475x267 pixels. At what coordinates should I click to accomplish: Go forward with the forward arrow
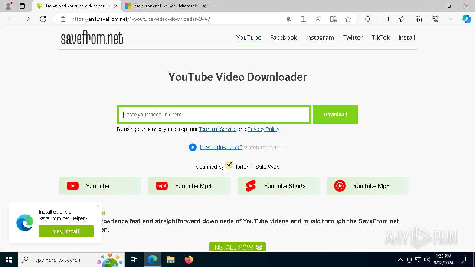pos(27,19)
